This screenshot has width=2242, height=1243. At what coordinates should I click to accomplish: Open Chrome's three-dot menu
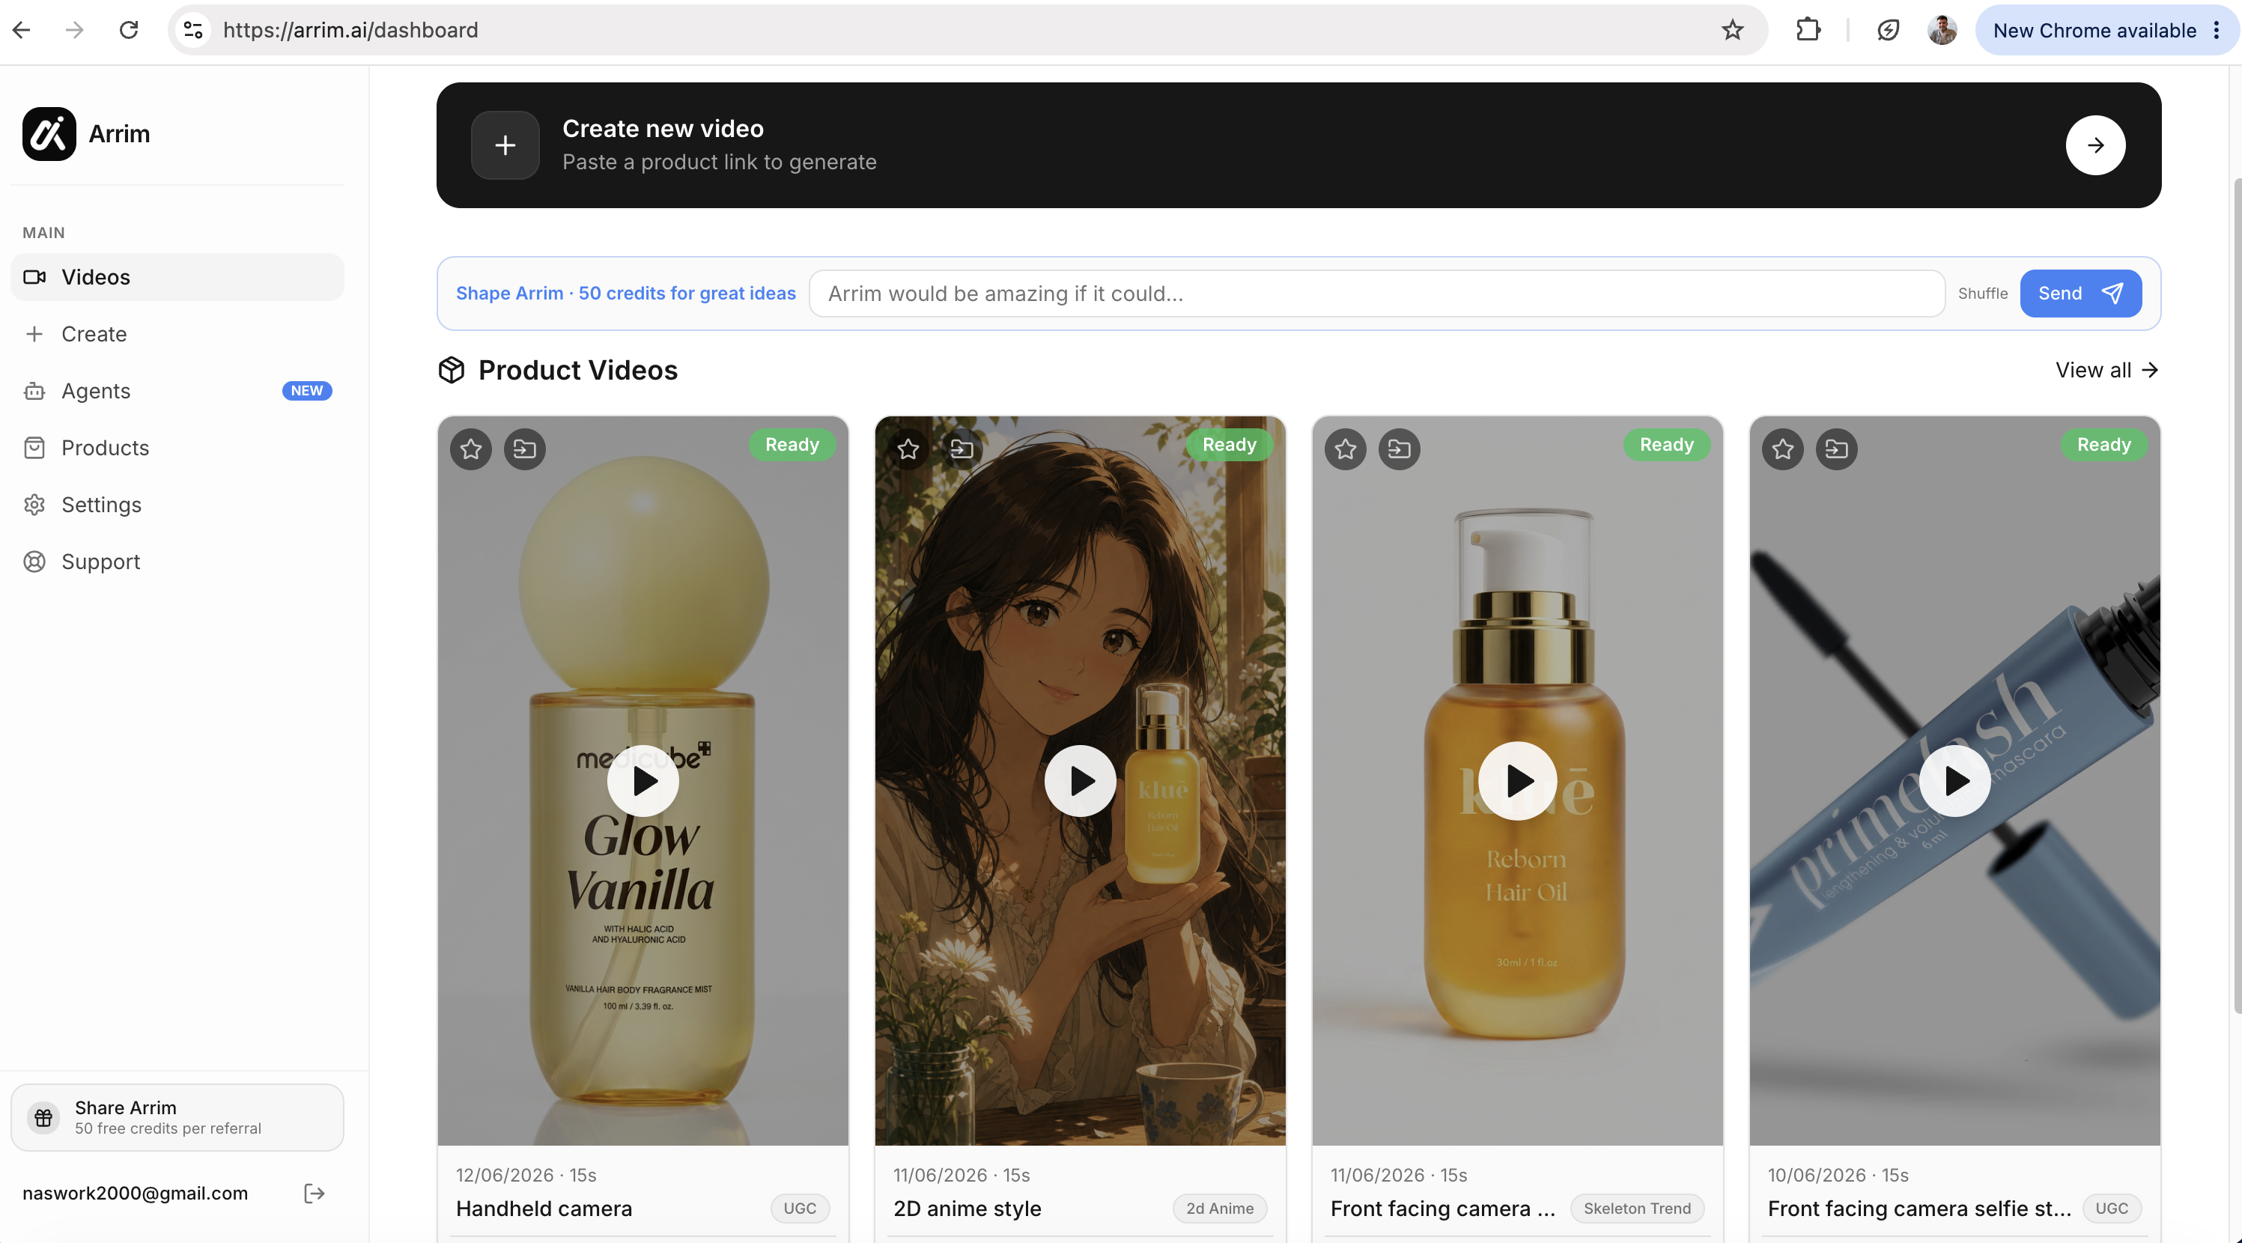point(2216,31)
